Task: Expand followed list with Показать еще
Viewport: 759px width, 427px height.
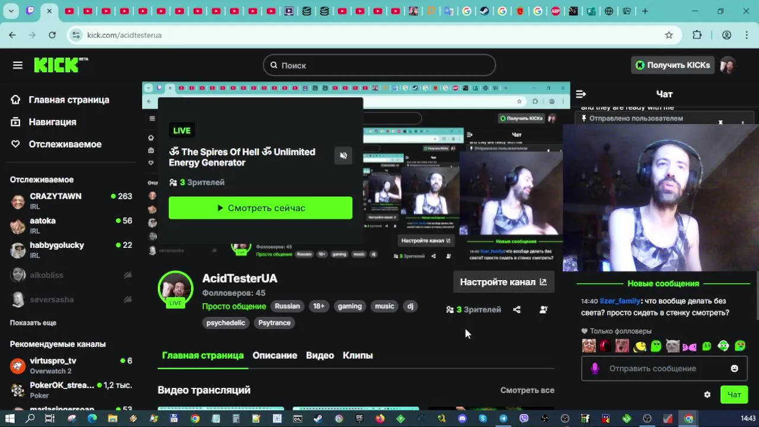Action: pyautogui.click(x=33, y=323)
